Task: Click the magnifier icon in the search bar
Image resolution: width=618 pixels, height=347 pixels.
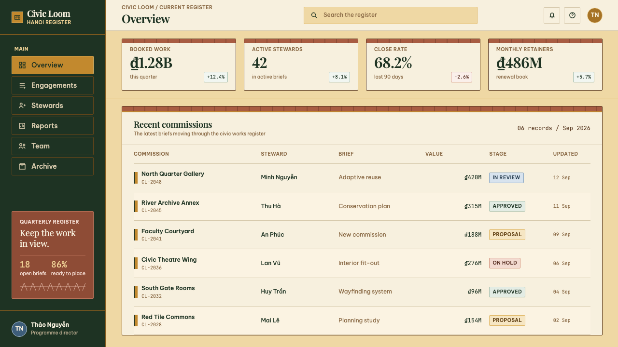Action: (314, 15)
